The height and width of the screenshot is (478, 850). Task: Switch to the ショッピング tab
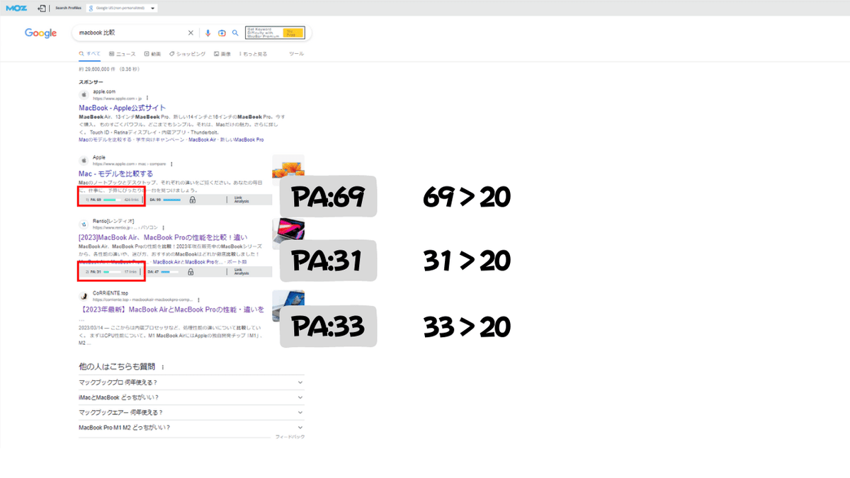pos(188,54)
